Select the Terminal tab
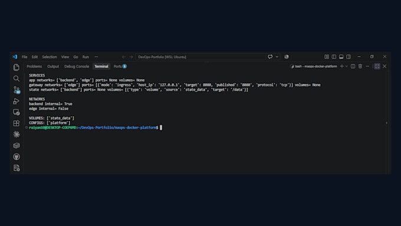 [x=101, y=66]
